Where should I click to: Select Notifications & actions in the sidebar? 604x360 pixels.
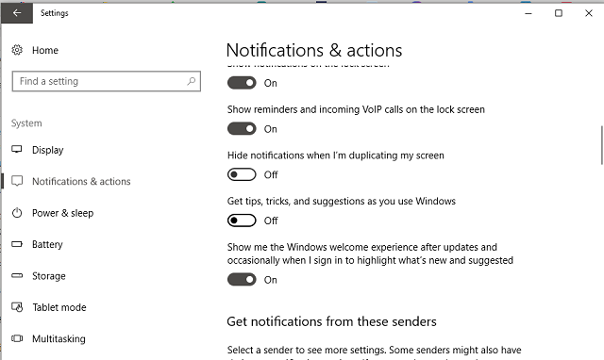tap(81, 181)
